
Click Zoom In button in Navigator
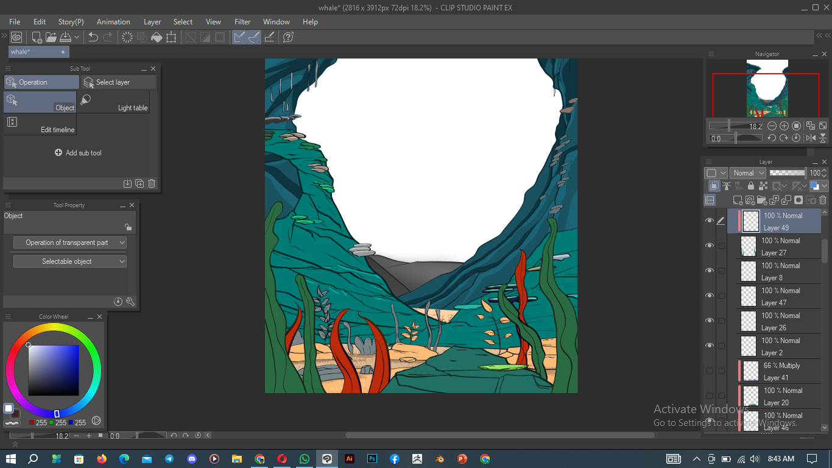[784, 126]
